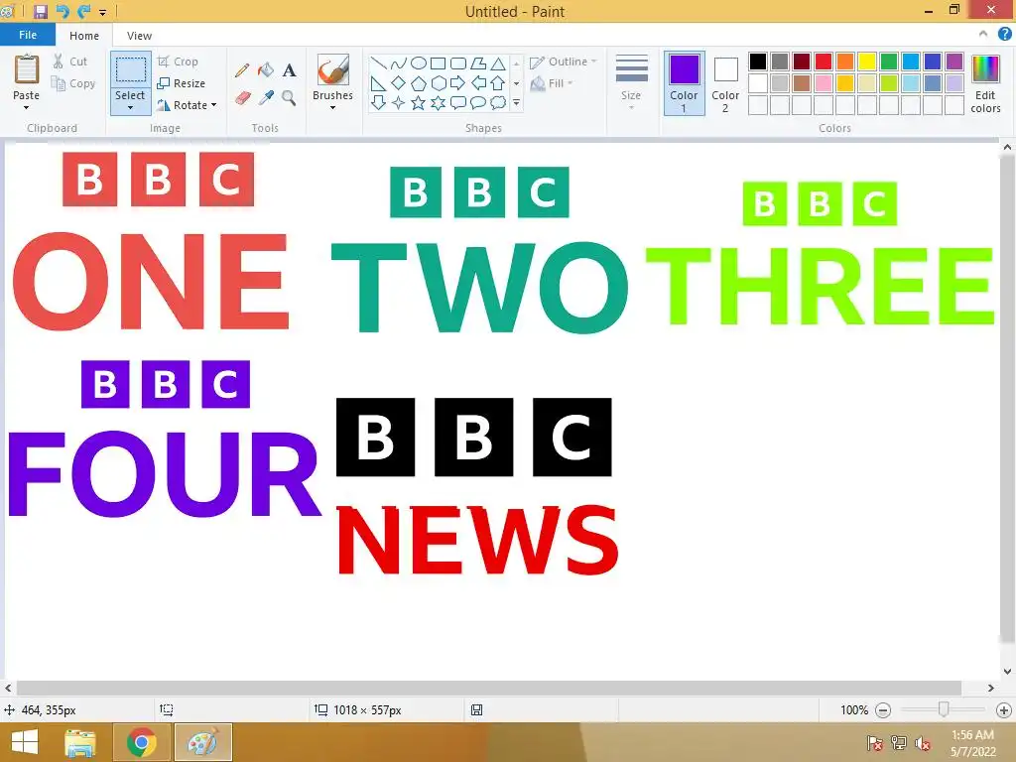Select the Eraser tool
Image resolution: width=1016 pixels, height=762 pixels.
click(x=242, y=98)
